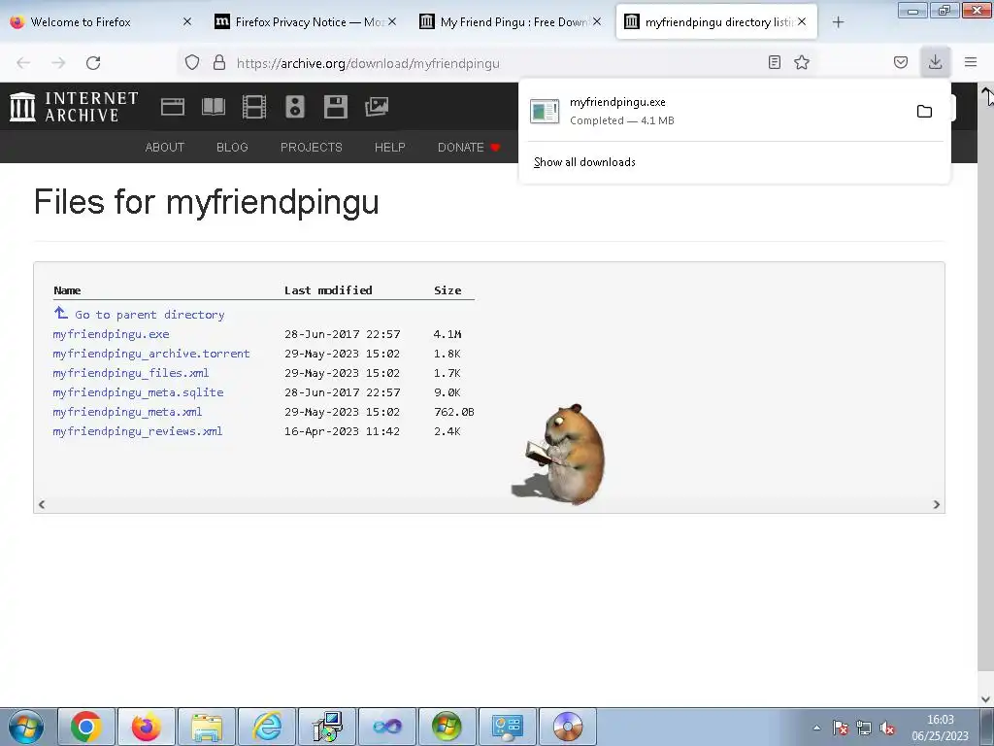Click Go to parent directory link
The width and height of the screenshot is (994, 746).
click(149, 315)
